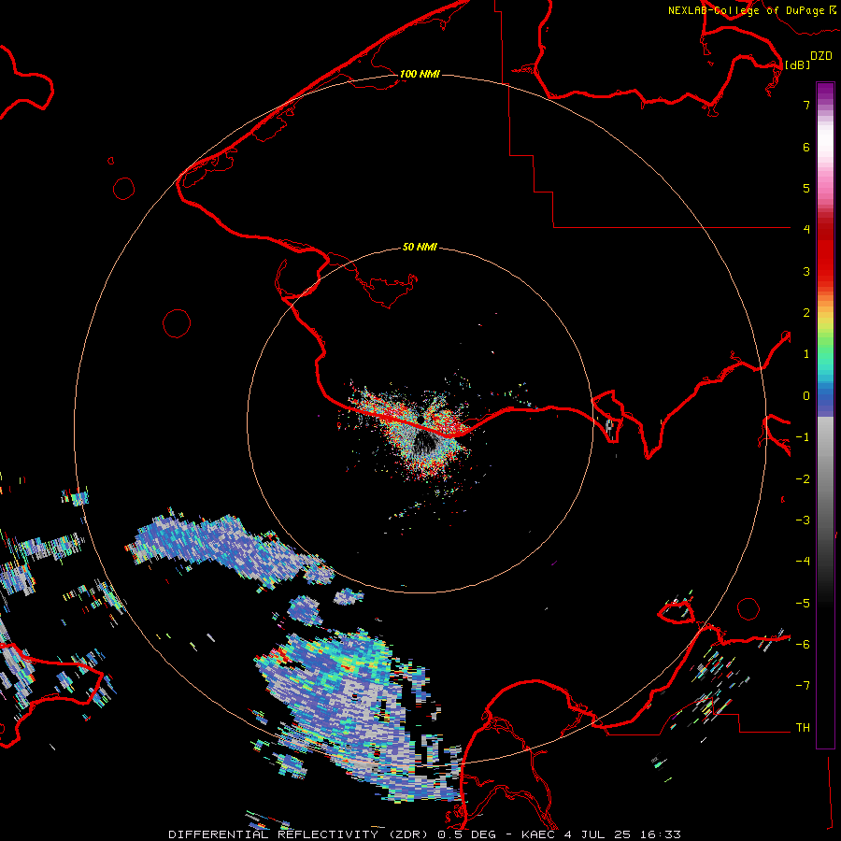
Task: Click the '1' value on color scale
Action: coord(806,354)
